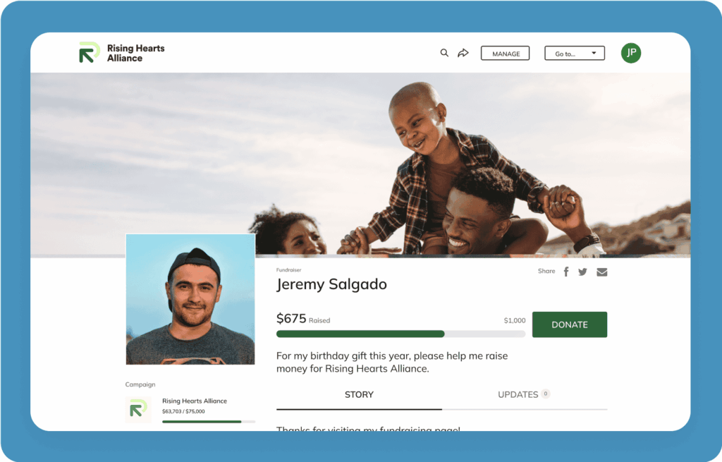Image resolution: width=722 pixels, height=462 pixels.
Task: Switch to the STORY tab
Action: click(359, 395)
